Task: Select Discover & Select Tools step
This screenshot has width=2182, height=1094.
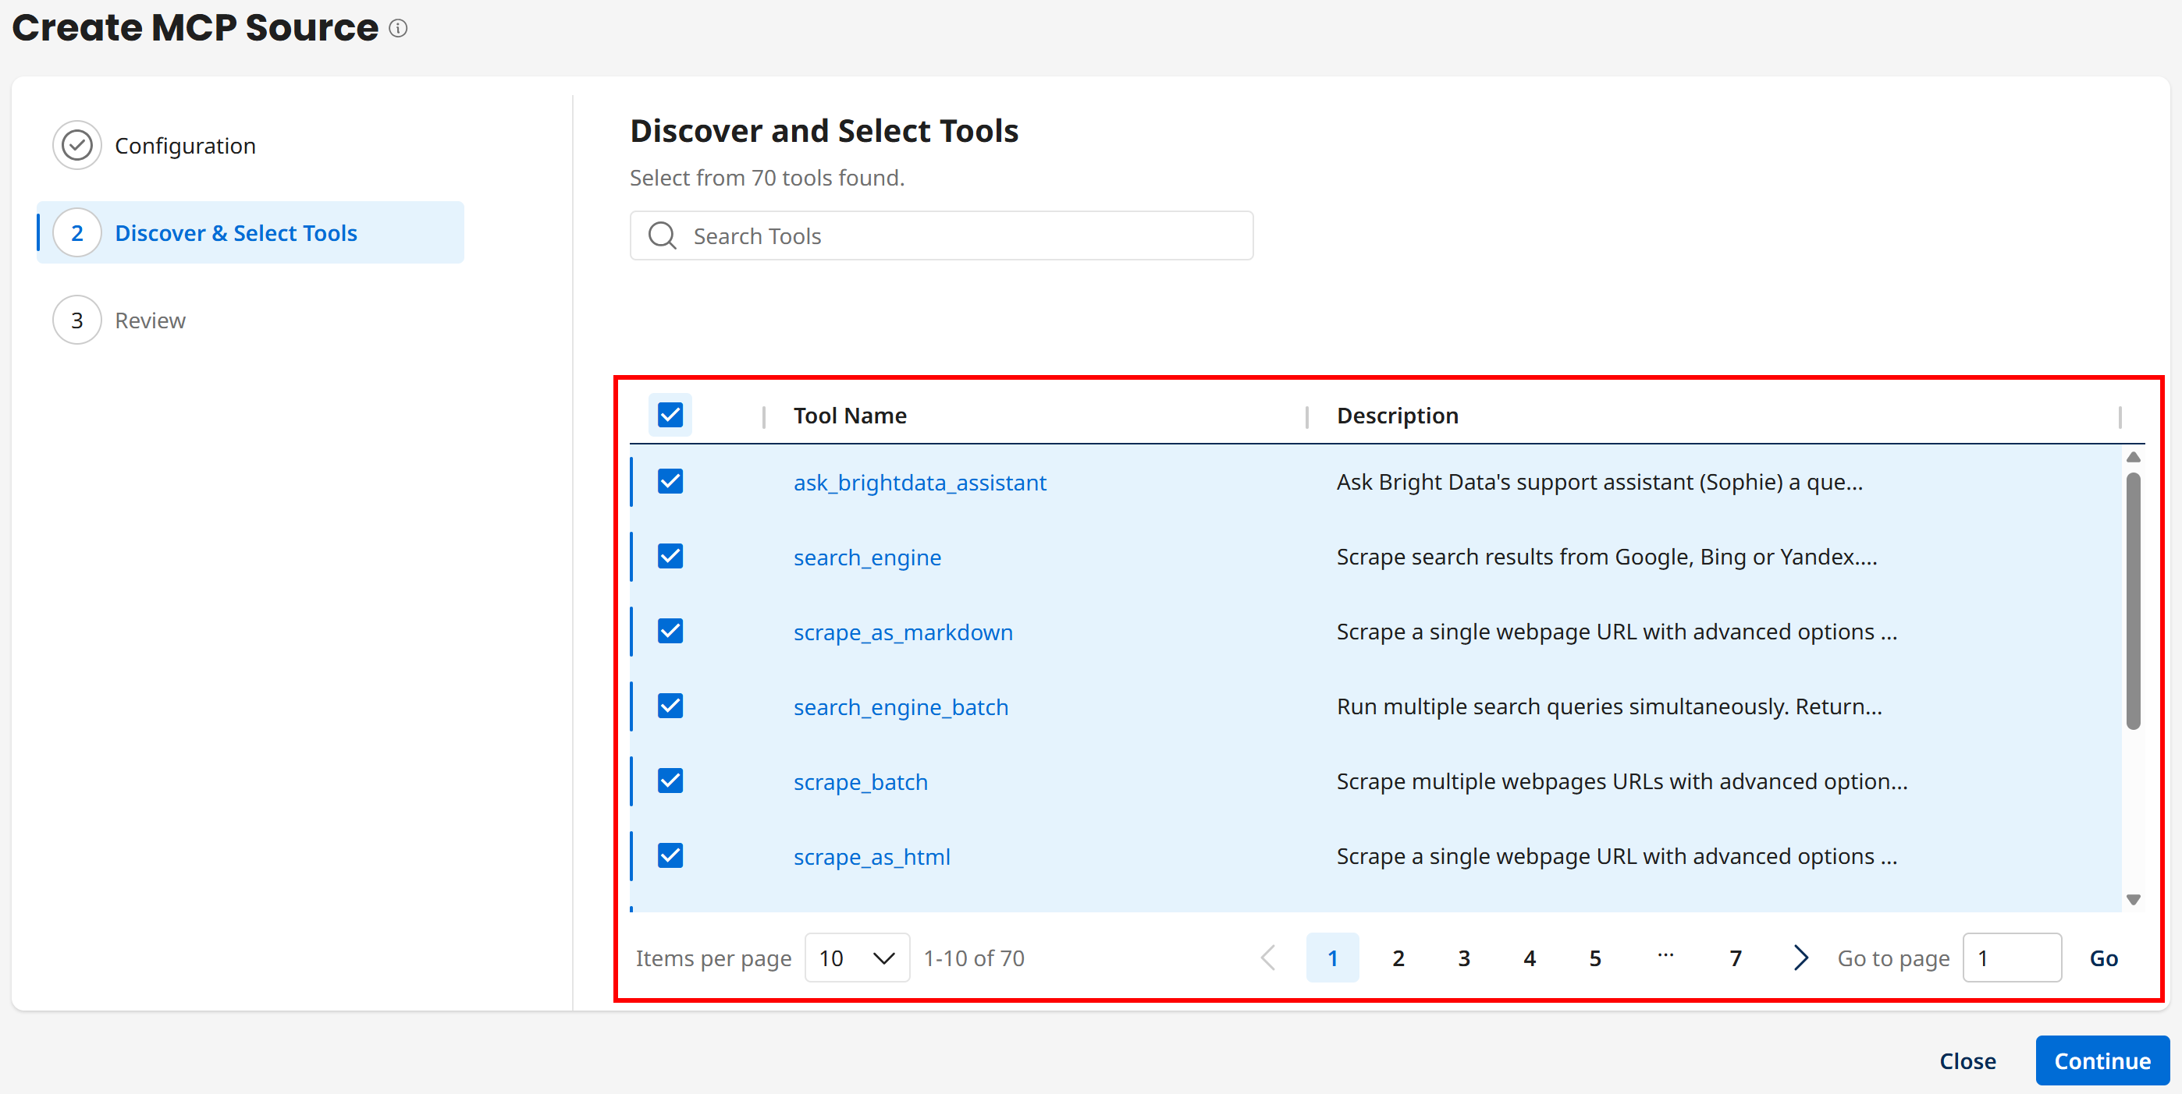Action: (x=251, y=232)
